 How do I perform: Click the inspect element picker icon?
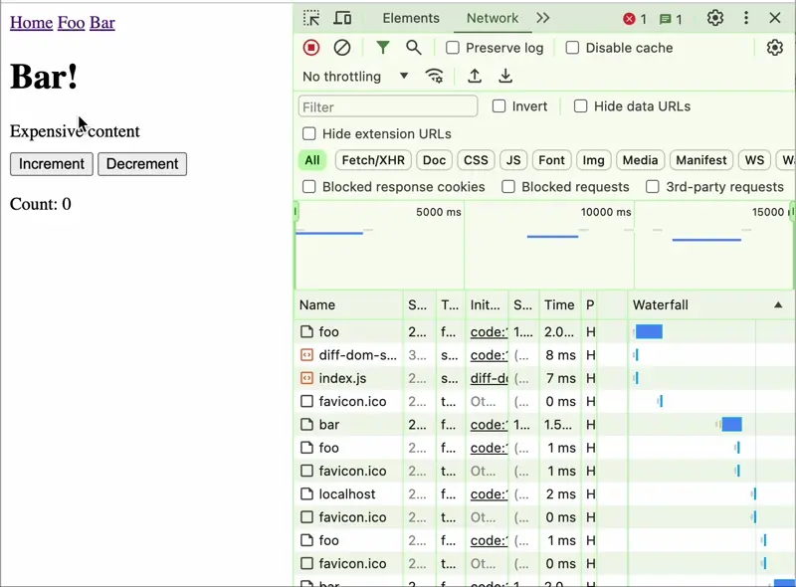(x=311, y=18)
